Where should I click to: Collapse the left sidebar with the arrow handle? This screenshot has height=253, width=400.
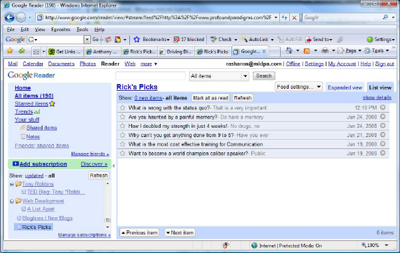[113, 166]
